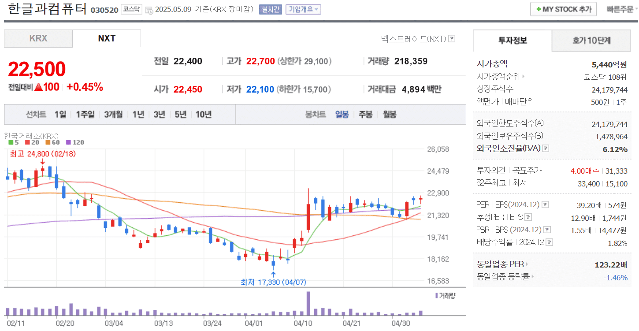Select the 3년 line chart period

tap(159, 115)
